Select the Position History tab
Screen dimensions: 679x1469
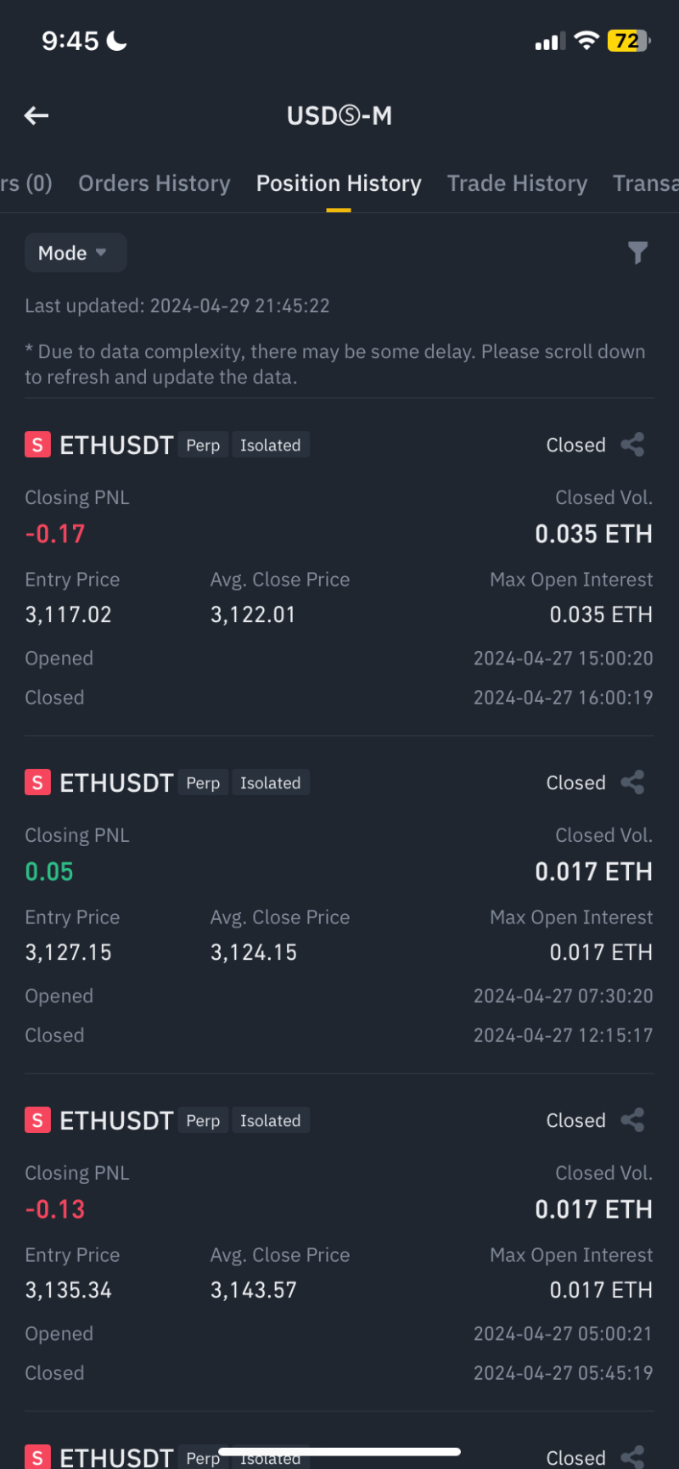click(x=339, y=183)
